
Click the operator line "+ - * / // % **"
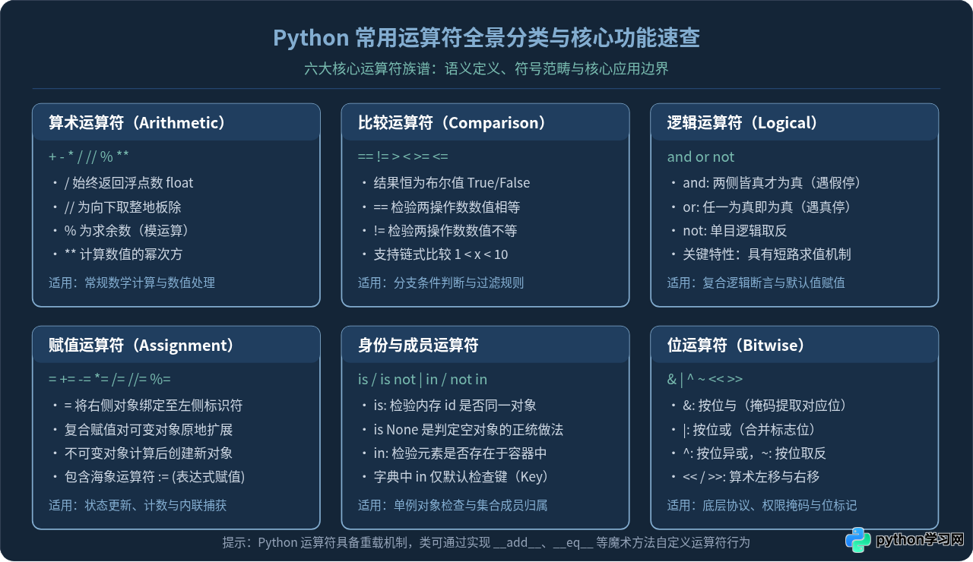pyautogui.click(x=89, y=157)
